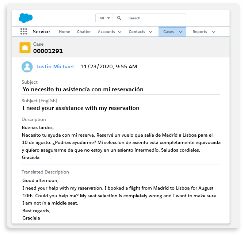The image size is (244, 236).
Task: Open the Accounts tab
Action: click(106, 32)
